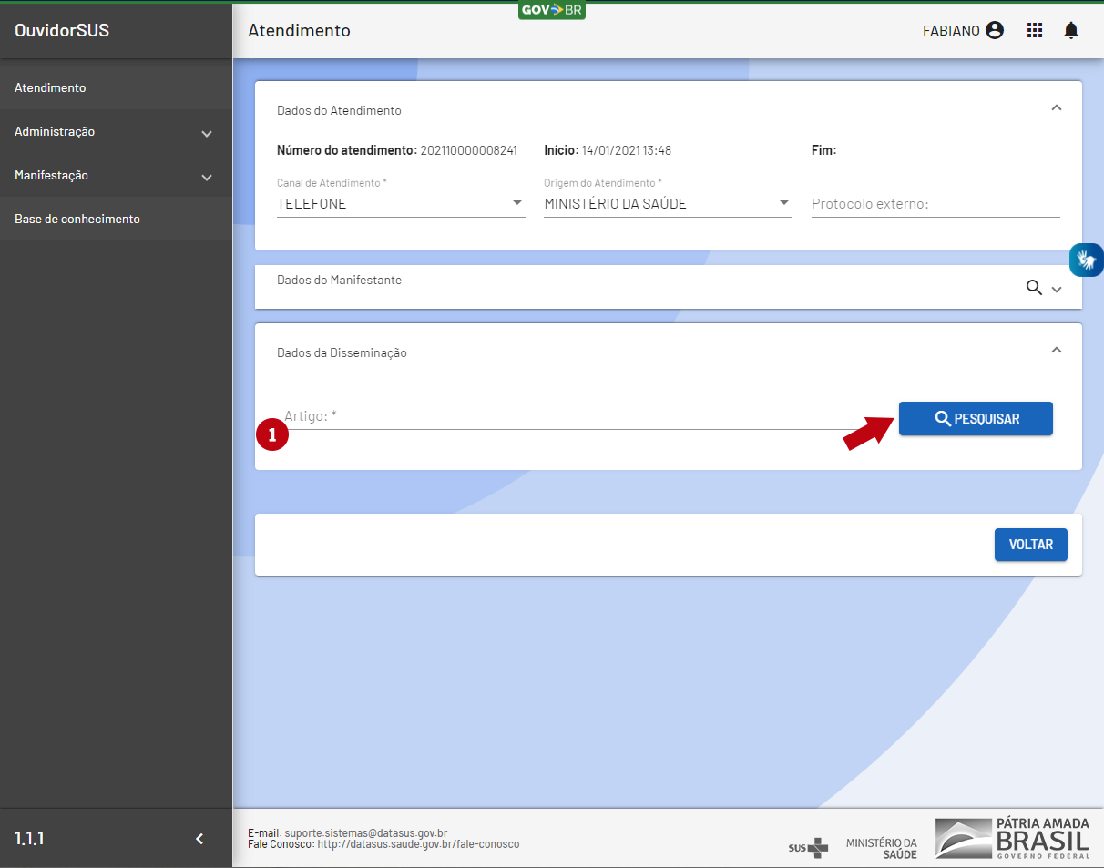Click the VLibras accessibility hand icon

1086,260
